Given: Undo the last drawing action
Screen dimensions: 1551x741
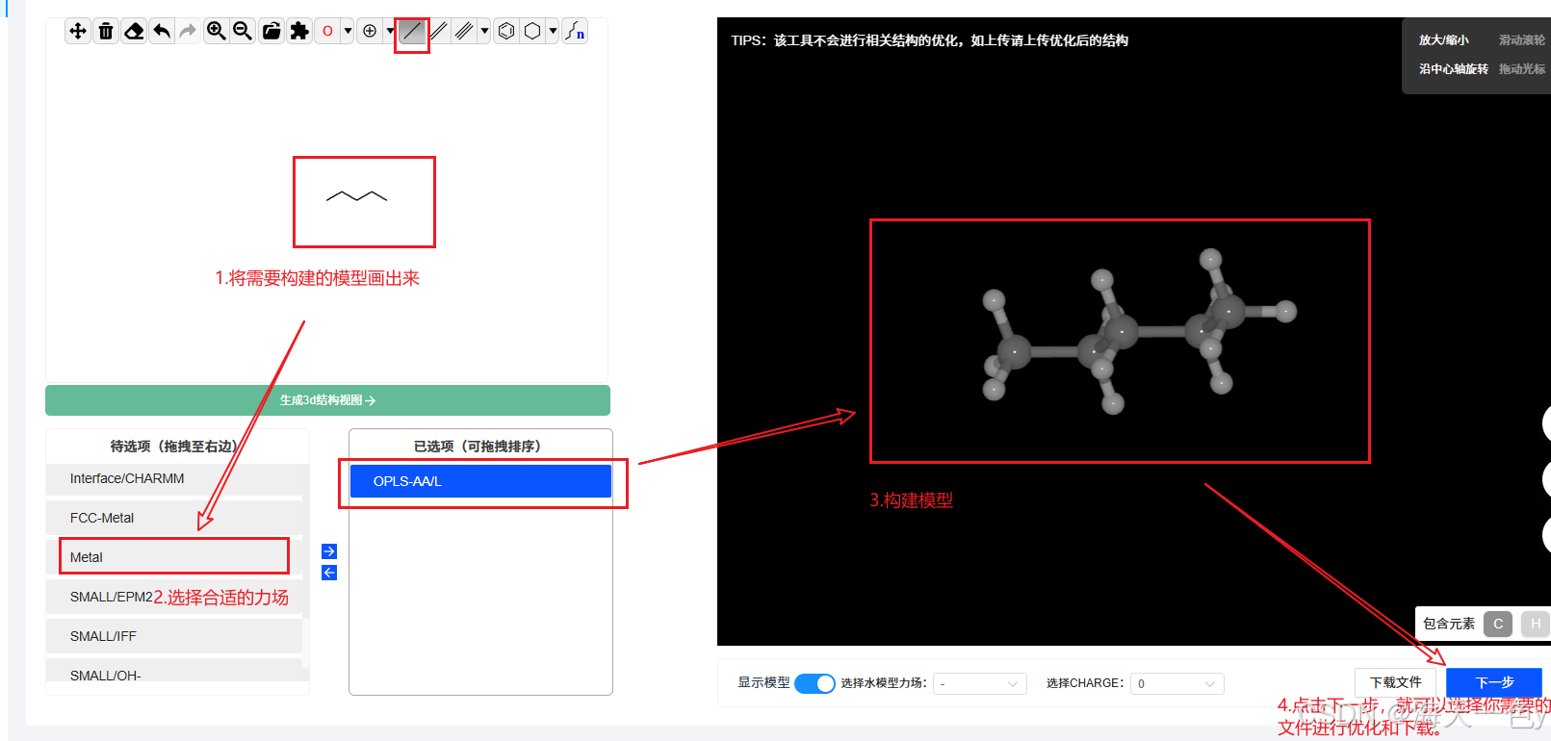Looking at the screenshot, I should coord(162,31).
